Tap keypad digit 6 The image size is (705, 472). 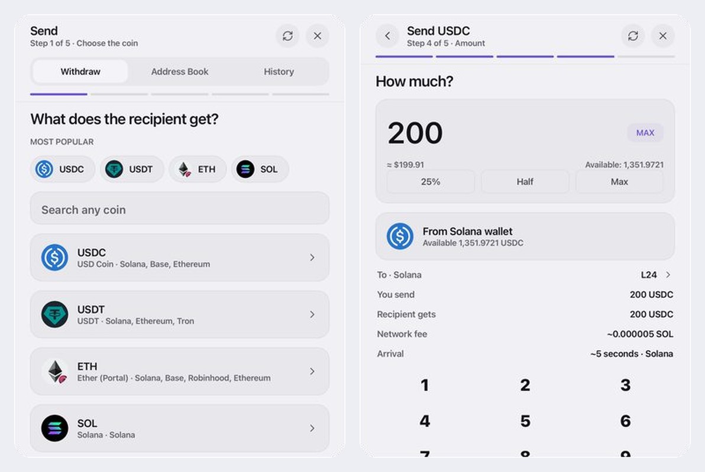[x=625, y=421]
